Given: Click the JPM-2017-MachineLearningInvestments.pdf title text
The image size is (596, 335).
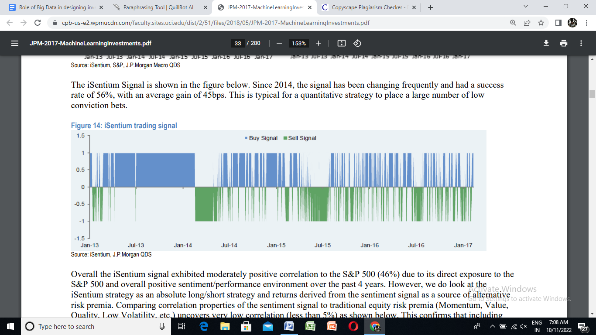Looking at the screenshot, I should click(90, 43).
